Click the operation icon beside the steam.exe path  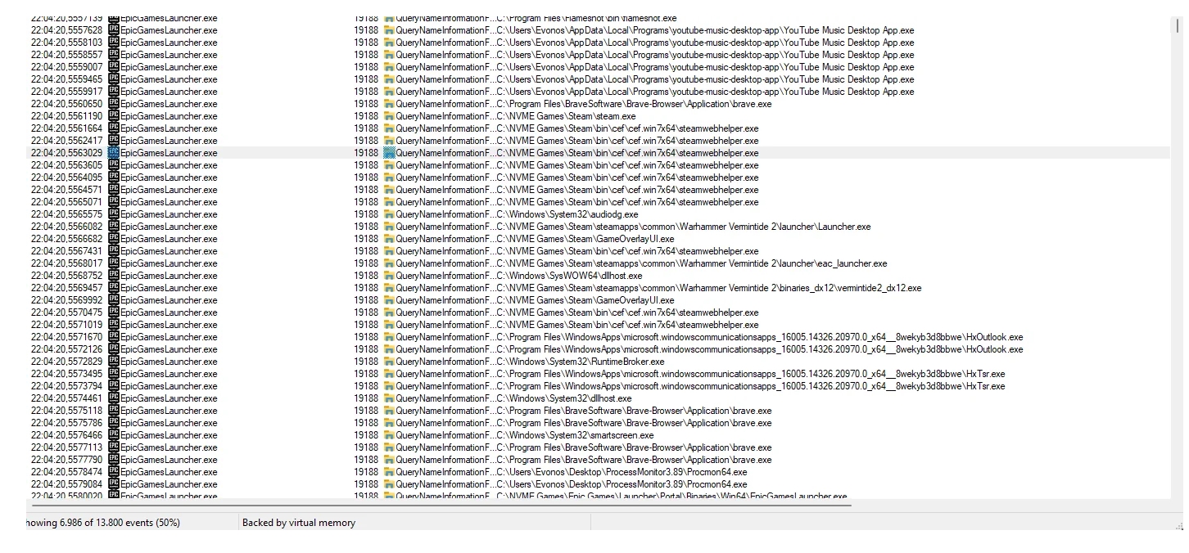pyautogui.click(x=389, y=116)
